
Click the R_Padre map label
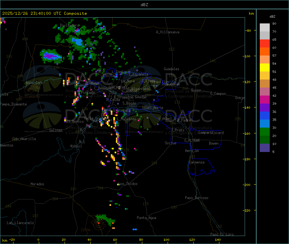tap(184, 120)
